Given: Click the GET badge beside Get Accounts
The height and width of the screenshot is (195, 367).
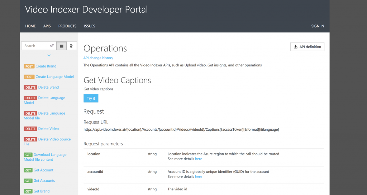Looking at the screenshot, I should coord(28,181).
